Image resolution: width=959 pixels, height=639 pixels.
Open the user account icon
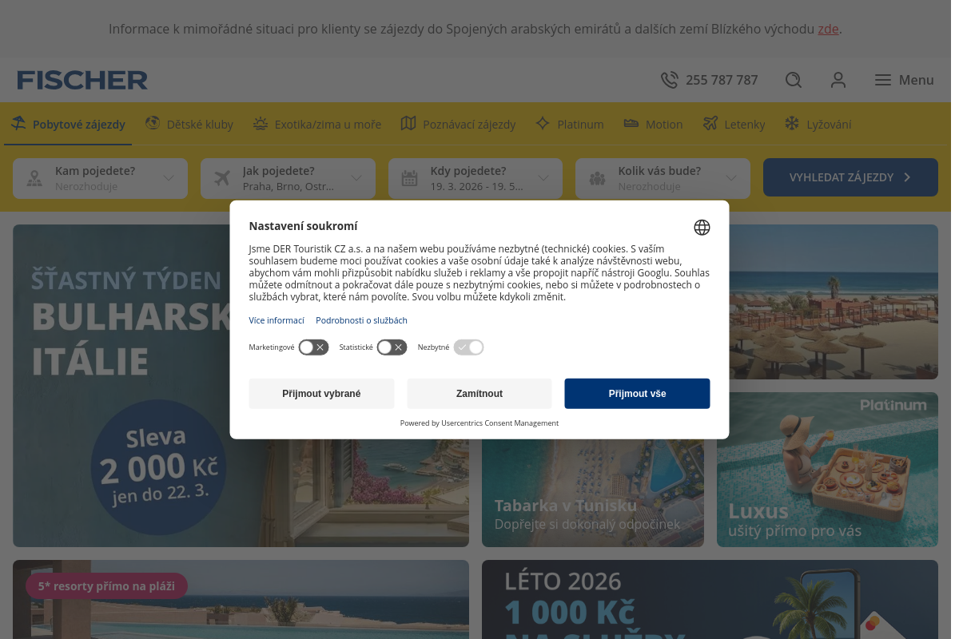point(838,80)
